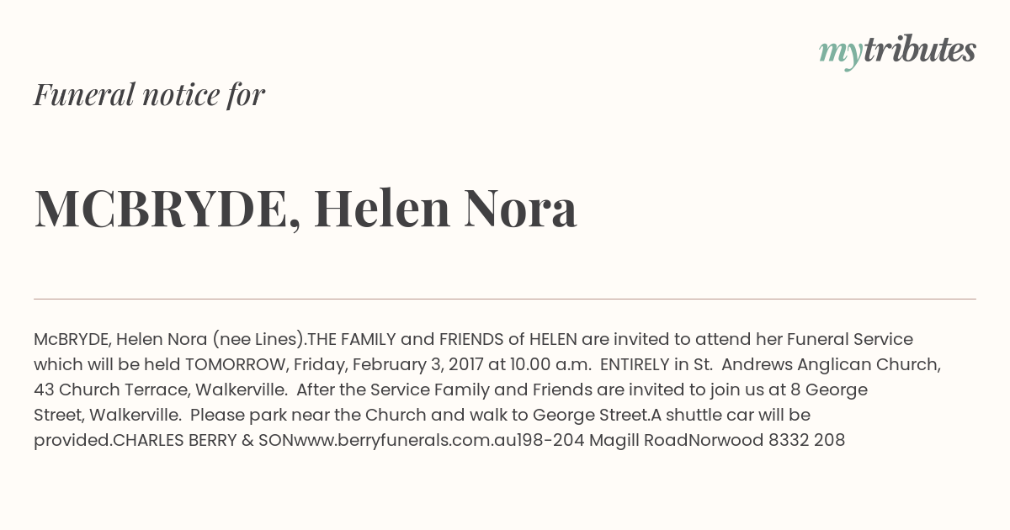The width and height of the screenshot is (1010, 530).
Task: Click the word 'my' in the logo
Action: pyautogui.click(x=841, y=53)
